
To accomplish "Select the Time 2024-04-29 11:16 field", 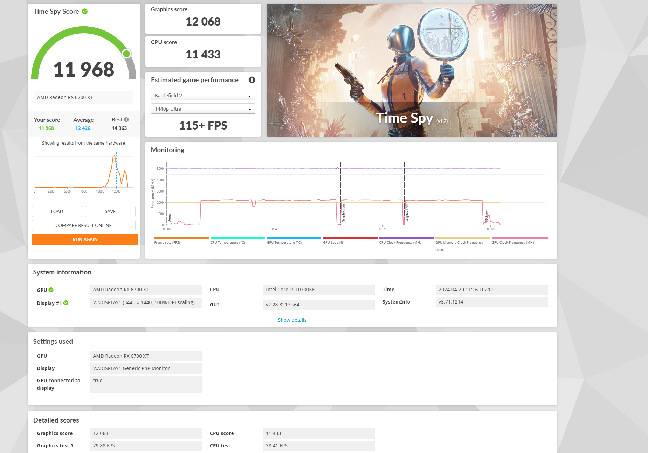I will pyautogui.click(x=492, y=290).
